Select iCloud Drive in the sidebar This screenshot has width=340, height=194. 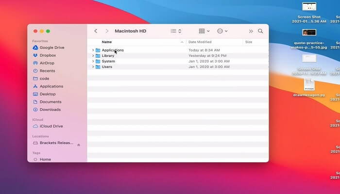51,126
